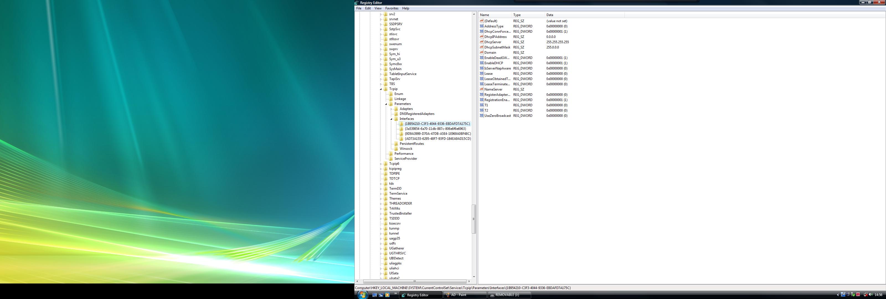Select {1B954210-C3F3-4044-9336-EBDAFD7A175C} interface key

tap(437, 123)
